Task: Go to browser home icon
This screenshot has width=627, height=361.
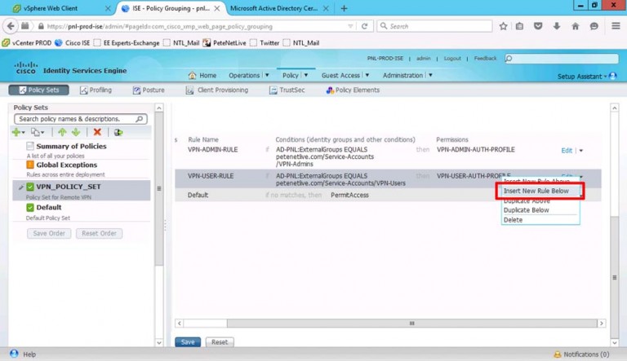Action: point(575,26)
